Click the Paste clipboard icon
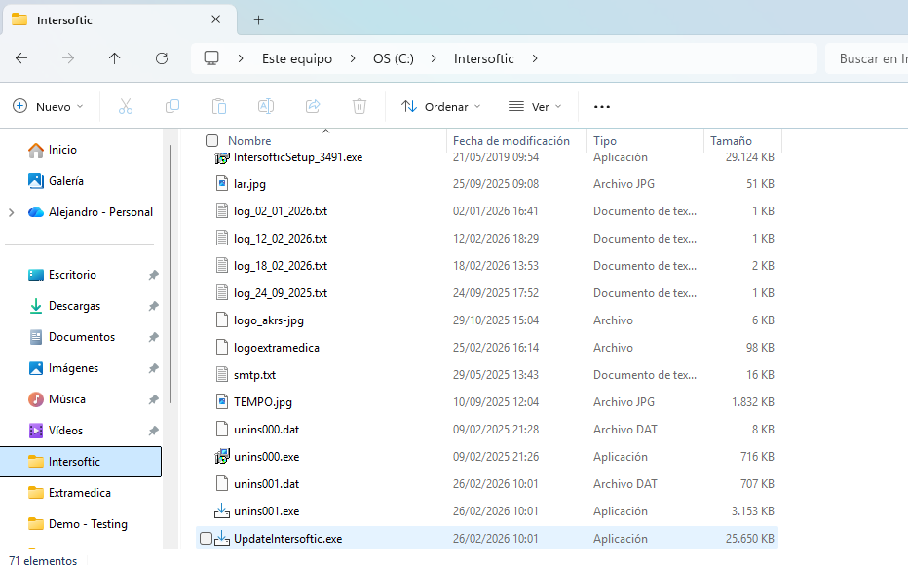The height and width of the screenshot is (565, 908). [x=219, y=106]
